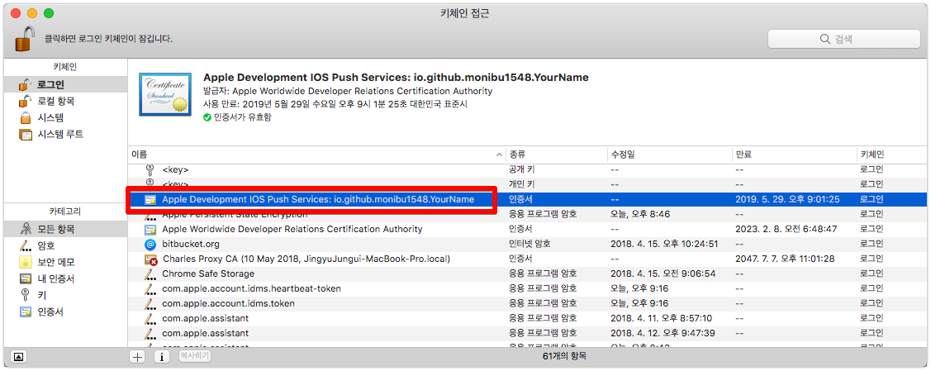Click the public key icon of 공개 키 row
The height and width of the screenshot is (371, 931).
(150, 169)
